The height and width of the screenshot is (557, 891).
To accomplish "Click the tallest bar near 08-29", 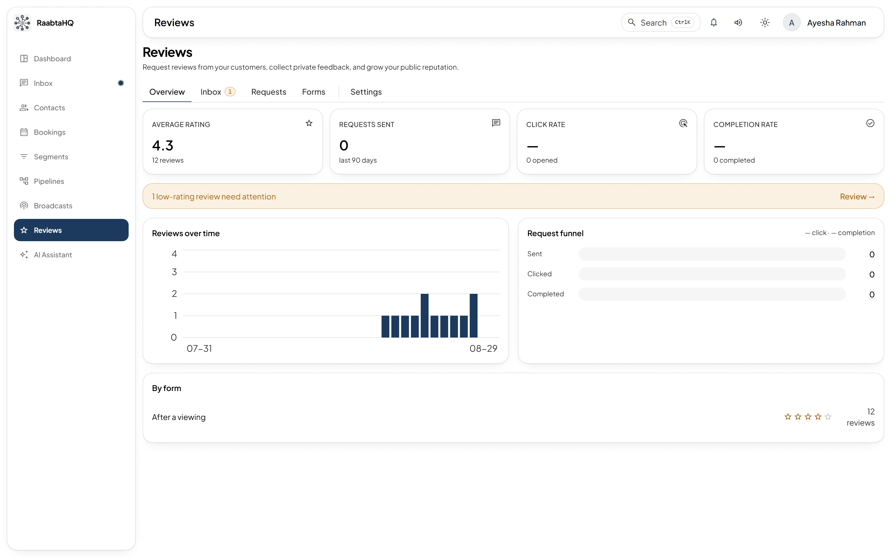I will pyautogui.click(x=473, y=315).
